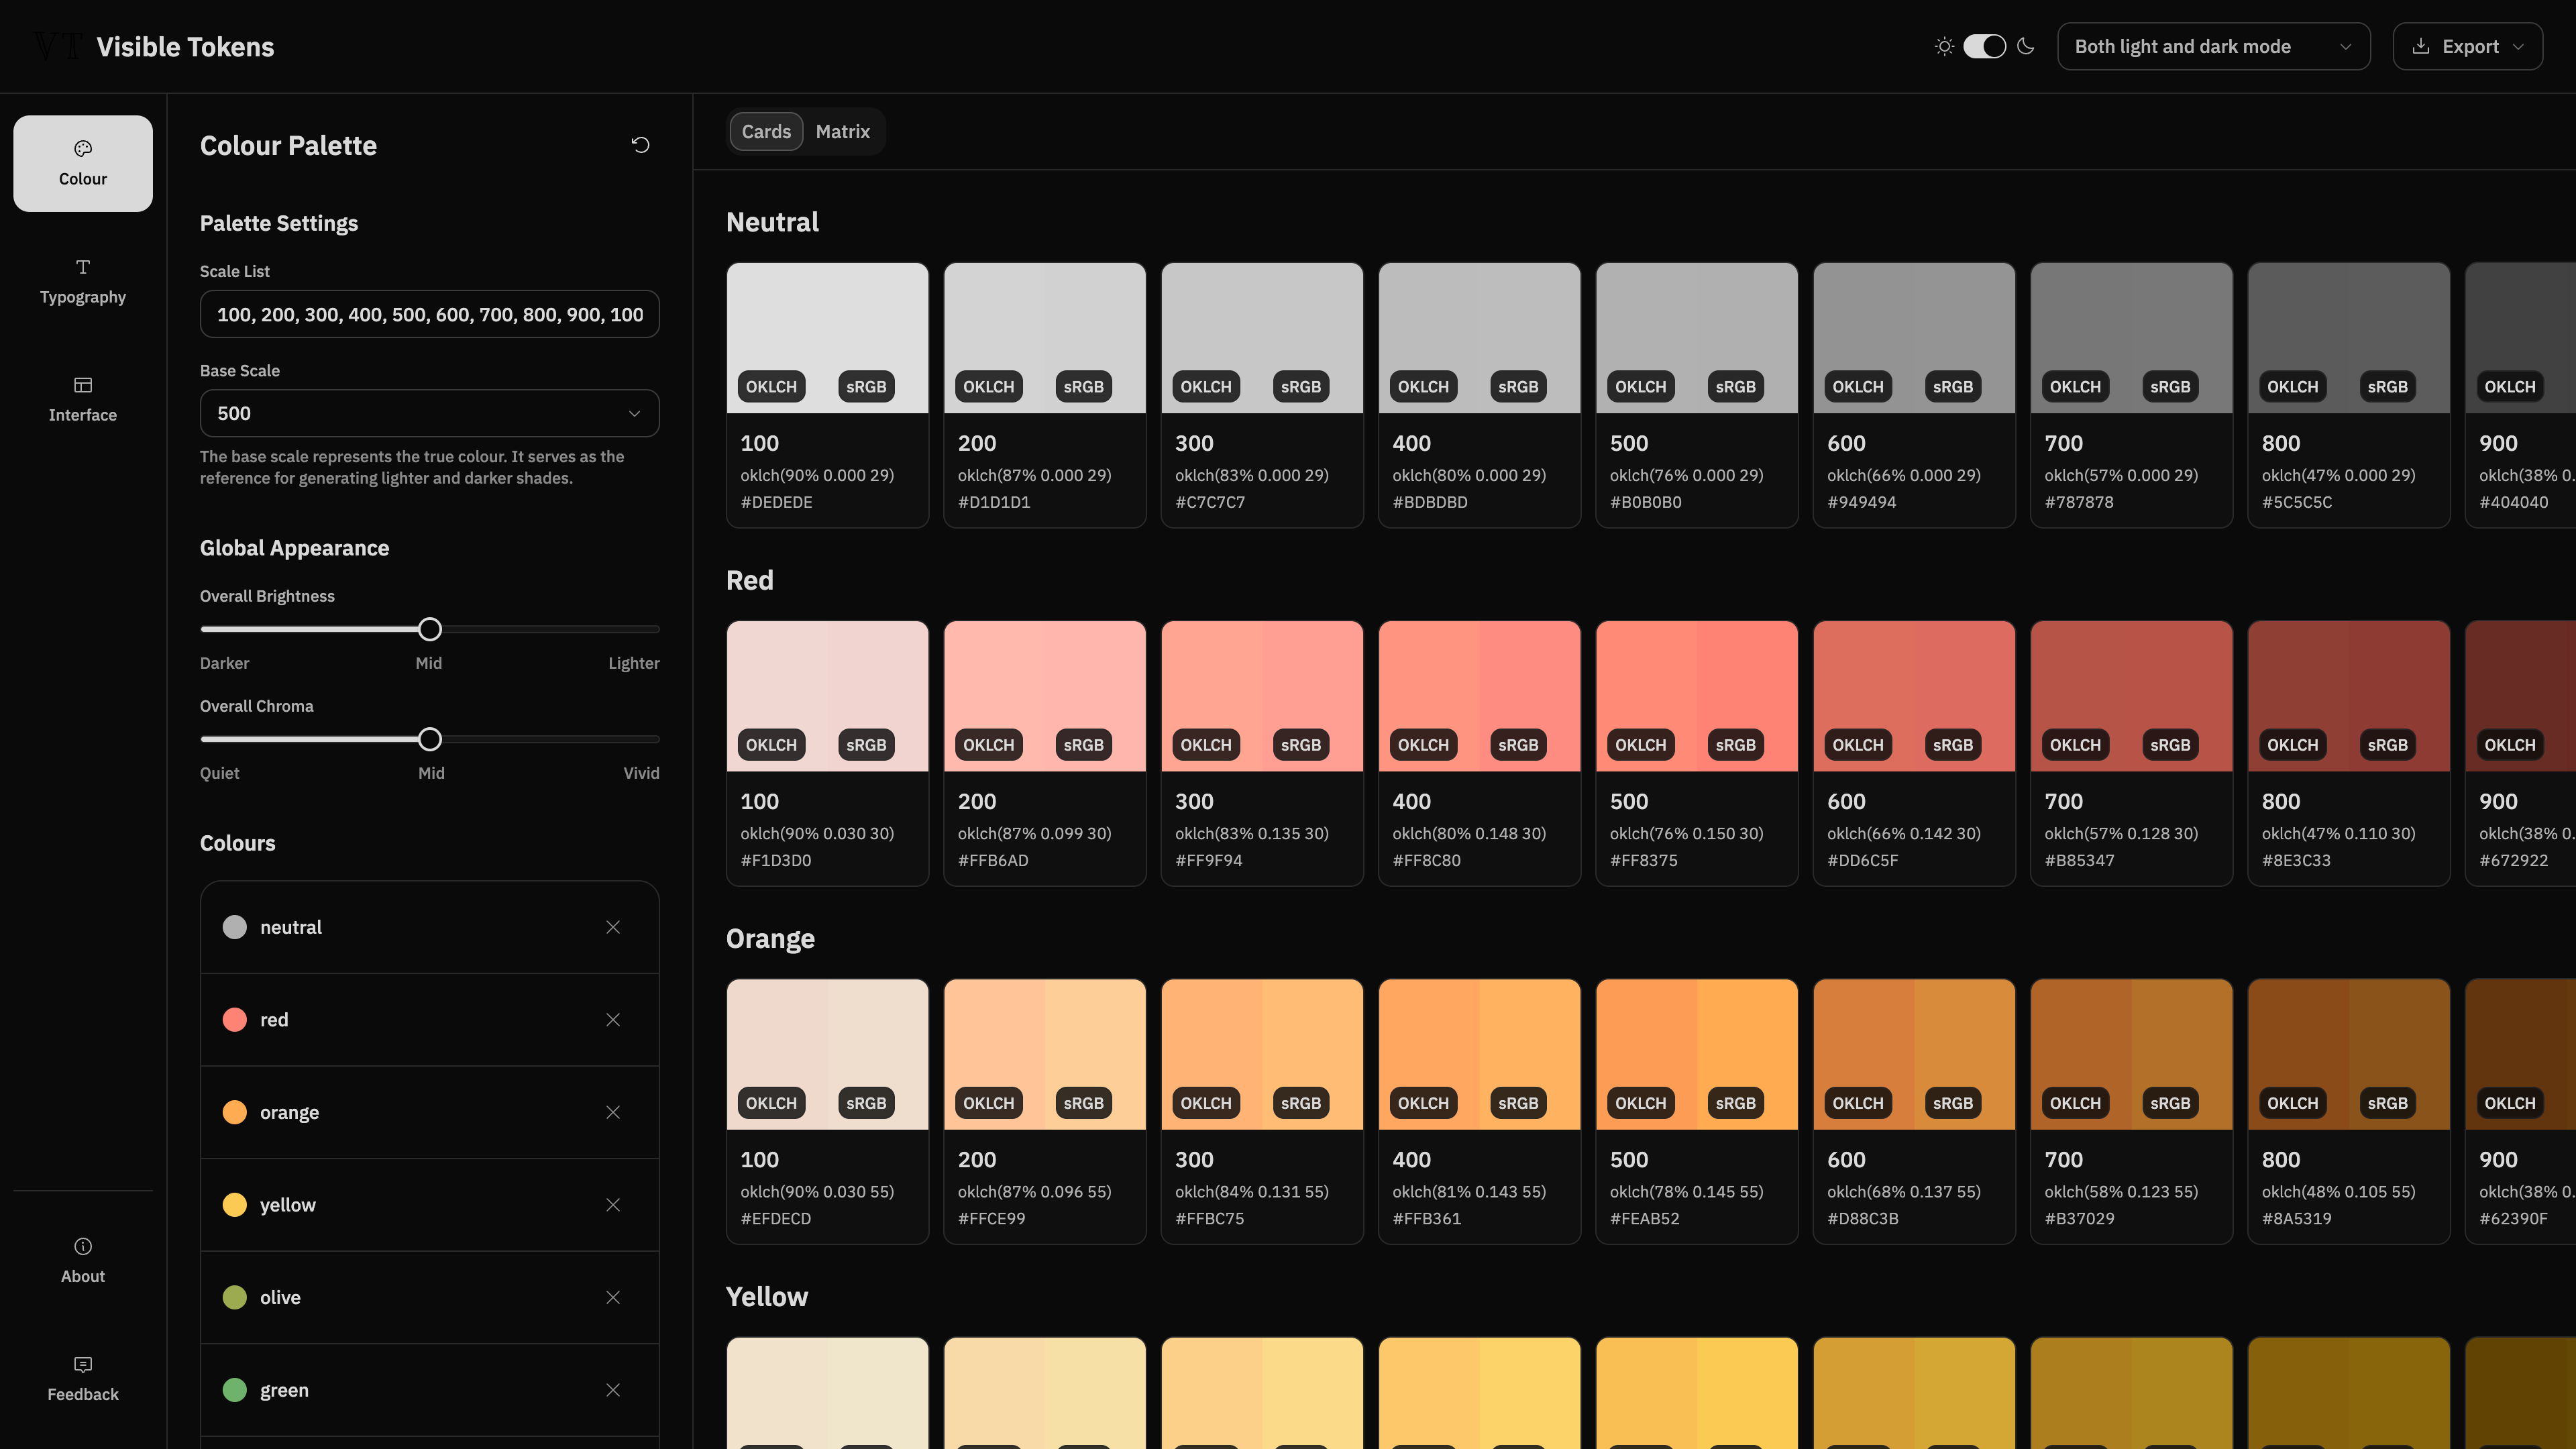Screen dimensions: 2576x1449
Task: Open the Feedback form
Action: click(83, 1378)
